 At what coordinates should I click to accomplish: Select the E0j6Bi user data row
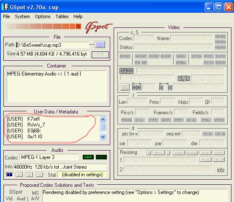coord(24,131)
